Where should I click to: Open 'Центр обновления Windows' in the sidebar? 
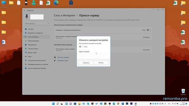37,68
